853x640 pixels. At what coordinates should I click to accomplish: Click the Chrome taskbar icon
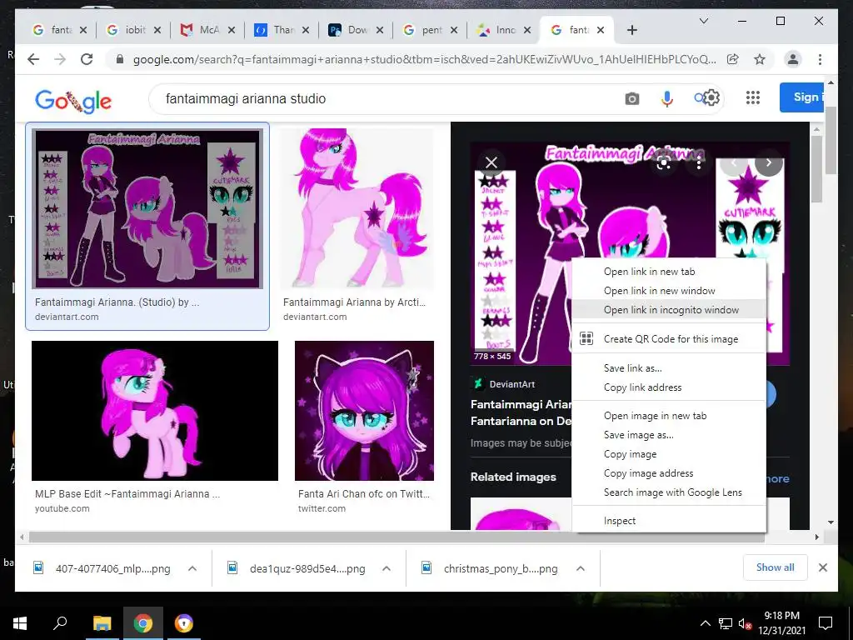143,623
